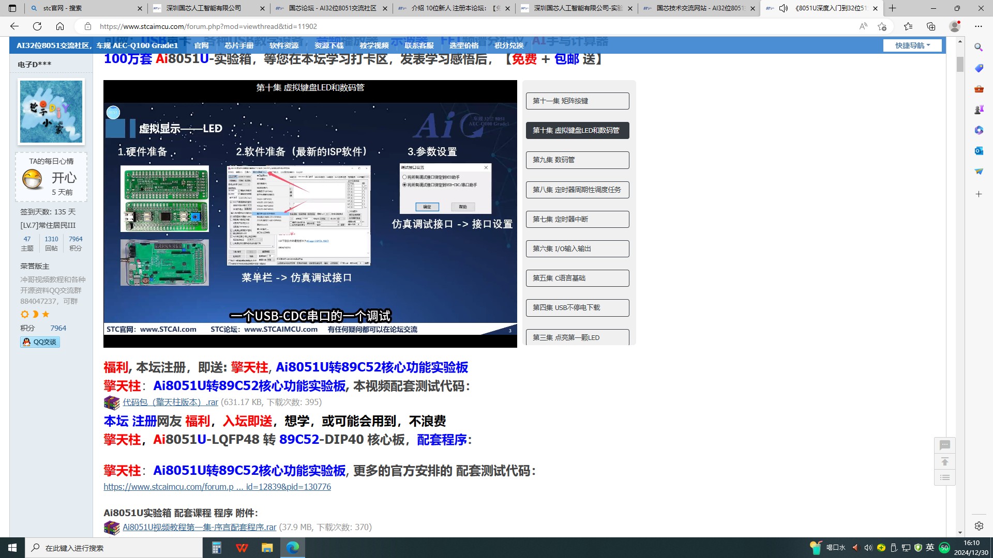Image resolution: width=993 pixels, height=558 pixels.
Task: Open the Edge sidebar shopping tag icon
Action: (979, 68)
